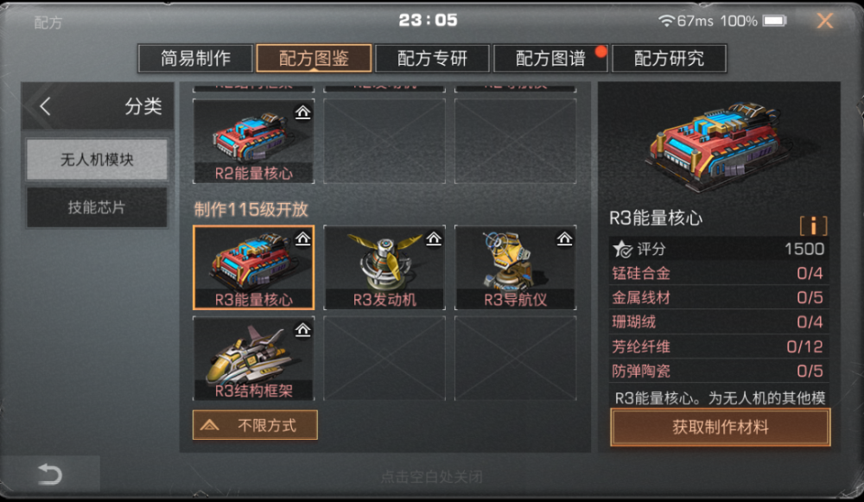Screen dimensions: 864x502
Task: Select the R3导航仪 recipe item
Action: [515, 267]
